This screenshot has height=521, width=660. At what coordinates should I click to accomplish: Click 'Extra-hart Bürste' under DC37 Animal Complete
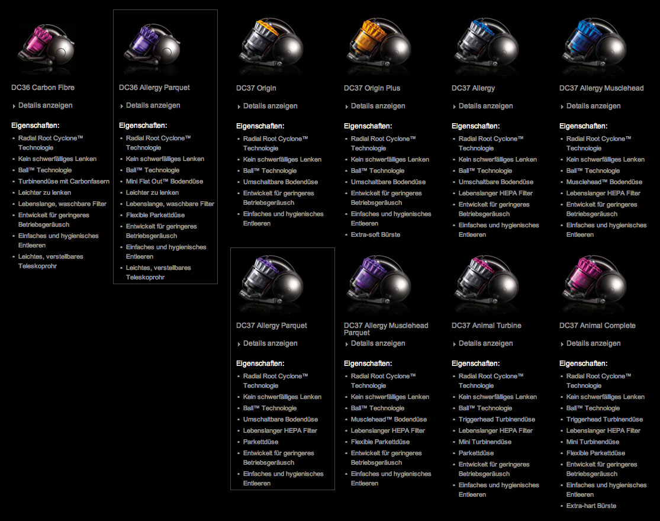[x=591, y=506]
